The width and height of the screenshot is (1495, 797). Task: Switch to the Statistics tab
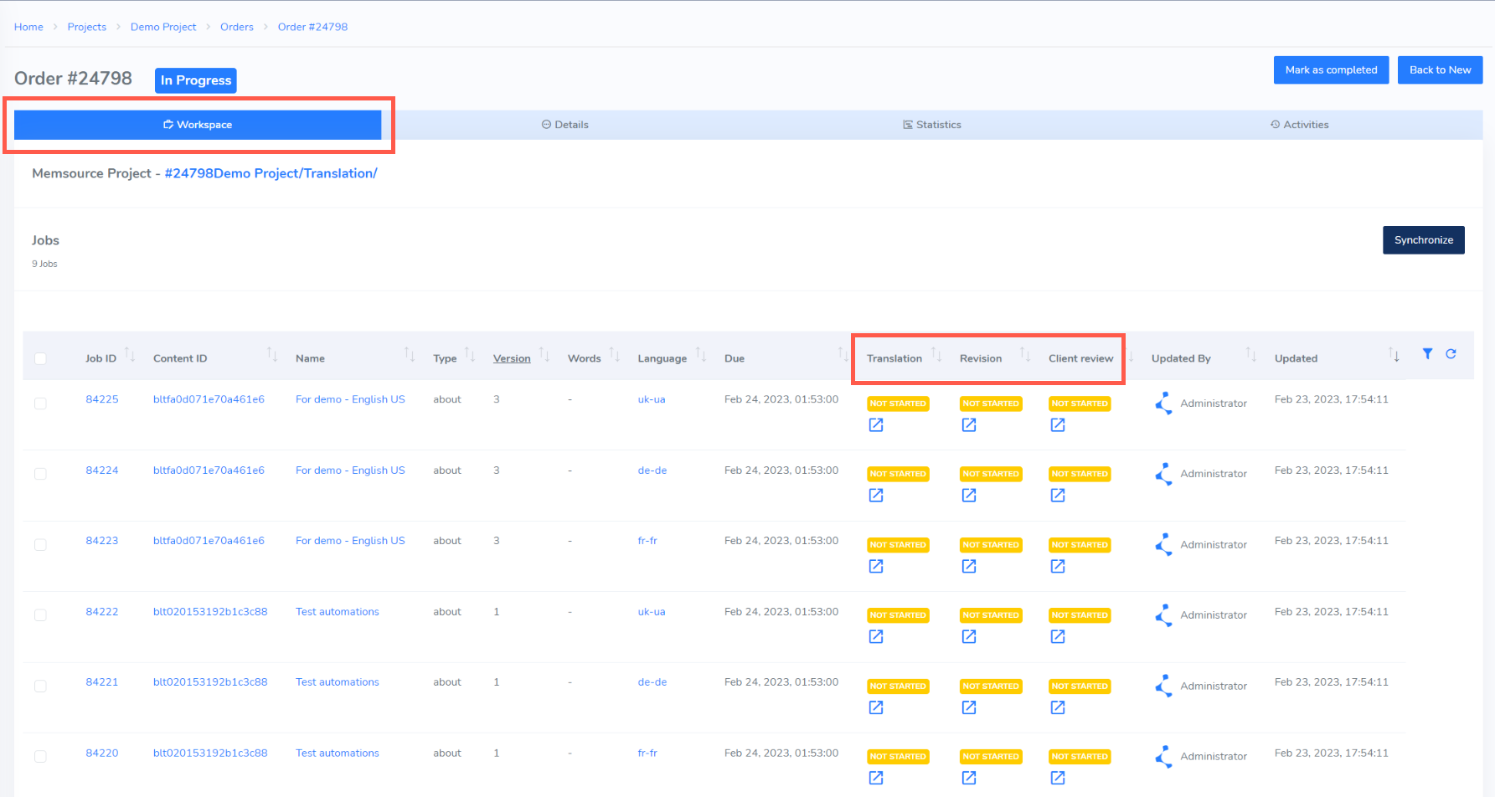pos(932,125)
